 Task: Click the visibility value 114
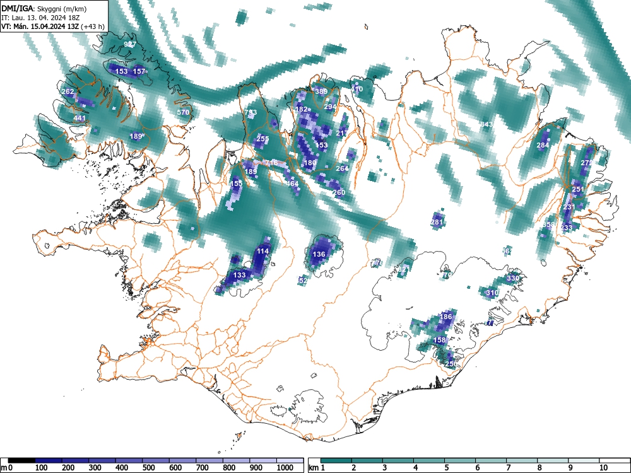click(262, 251)
